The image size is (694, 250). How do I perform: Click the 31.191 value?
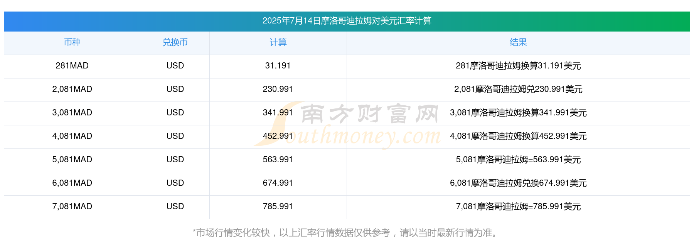tap(278, 66)
